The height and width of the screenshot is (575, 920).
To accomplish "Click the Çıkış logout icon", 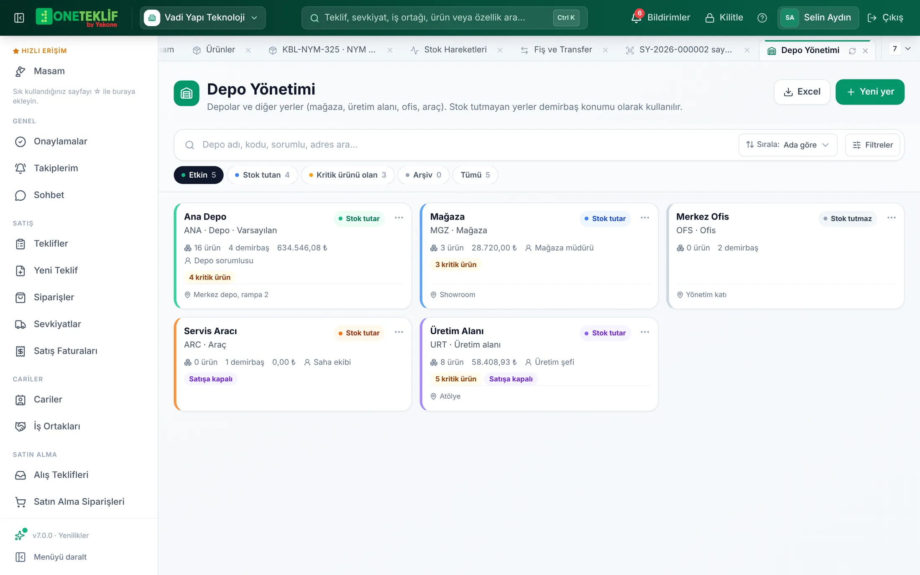I will point(872,18).
